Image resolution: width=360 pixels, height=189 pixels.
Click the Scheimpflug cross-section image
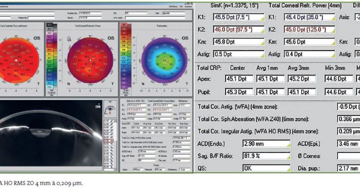(51, 133)
